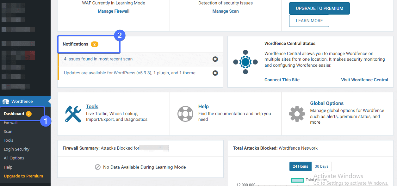397x186 pixels.
Task: Click the Dashboard notification count badge
Action: (29, 114)
